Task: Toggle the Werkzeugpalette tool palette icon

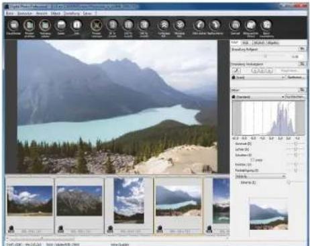Action: tap(45, 27)
